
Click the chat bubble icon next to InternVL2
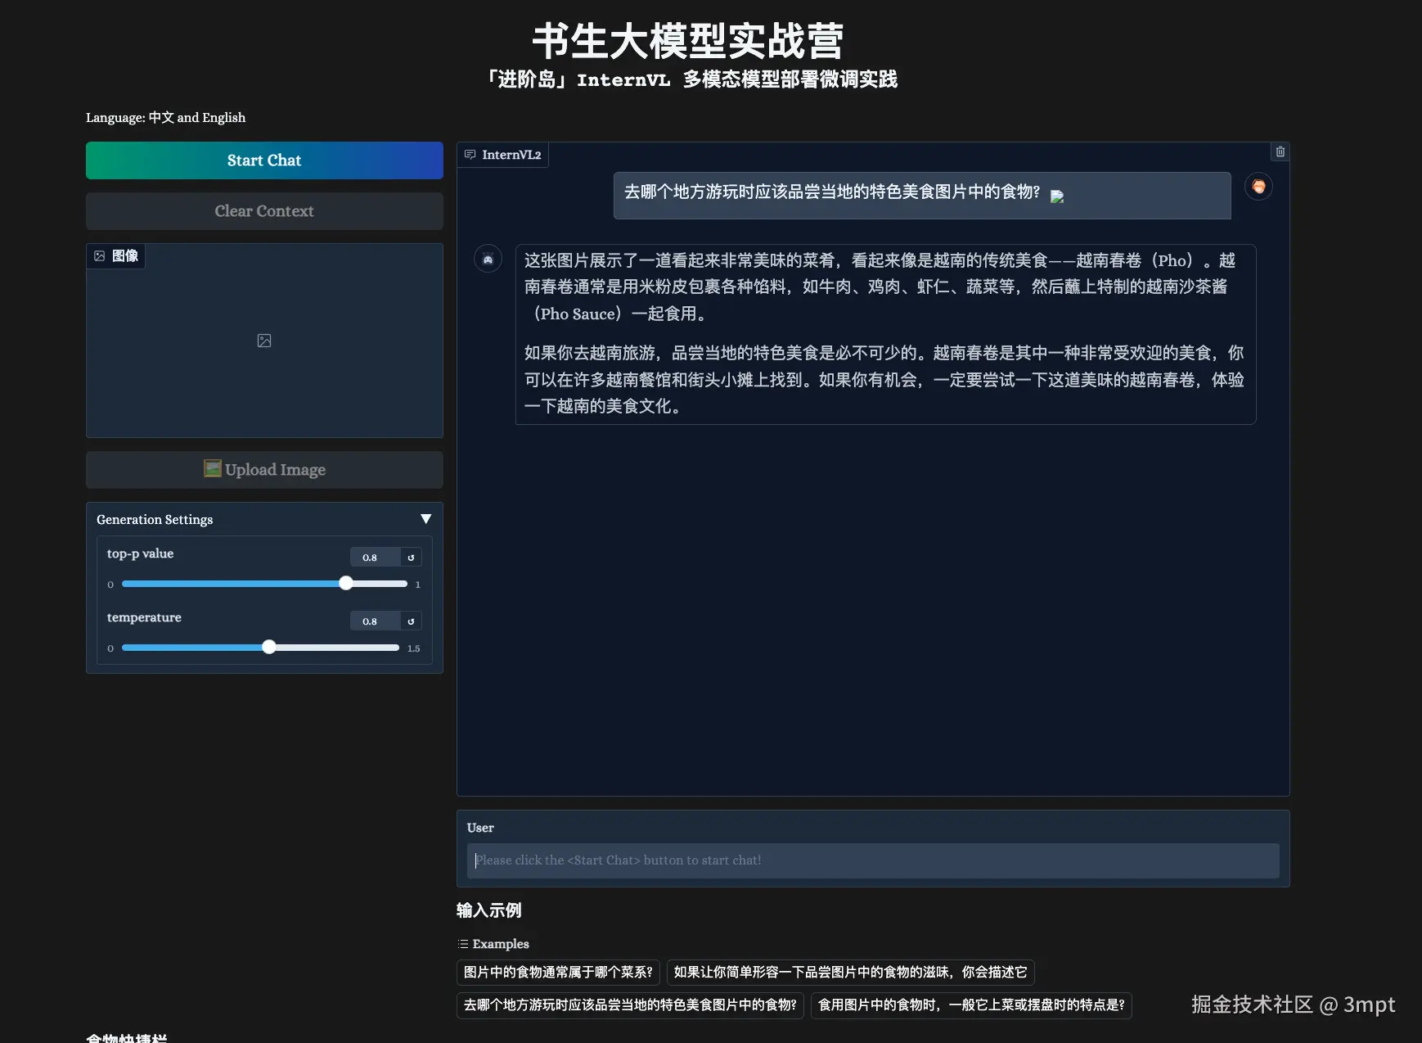[x=470, y=155]
